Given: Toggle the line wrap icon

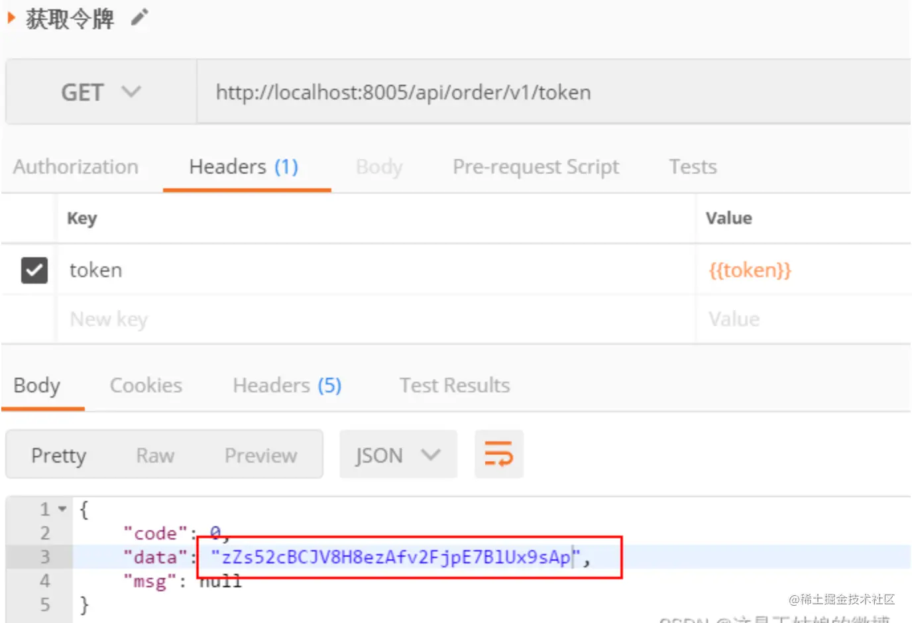Looking at the screenshot, I should 498,455.
